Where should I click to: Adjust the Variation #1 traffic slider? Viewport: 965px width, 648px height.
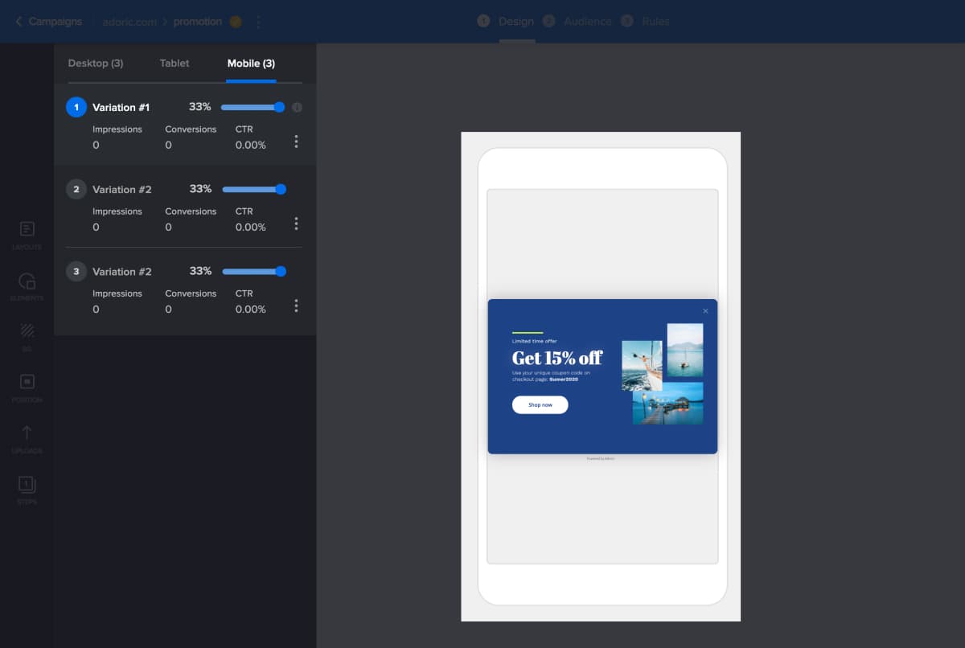pyautogui.click(x=253, y=107)
